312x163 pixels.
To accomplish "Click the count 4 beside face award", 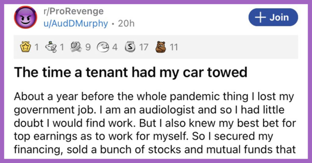I will click(115, 47).
